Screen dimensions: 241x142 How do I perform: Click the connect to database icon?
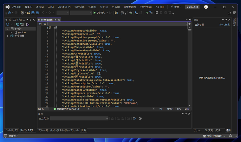(17, 24)
